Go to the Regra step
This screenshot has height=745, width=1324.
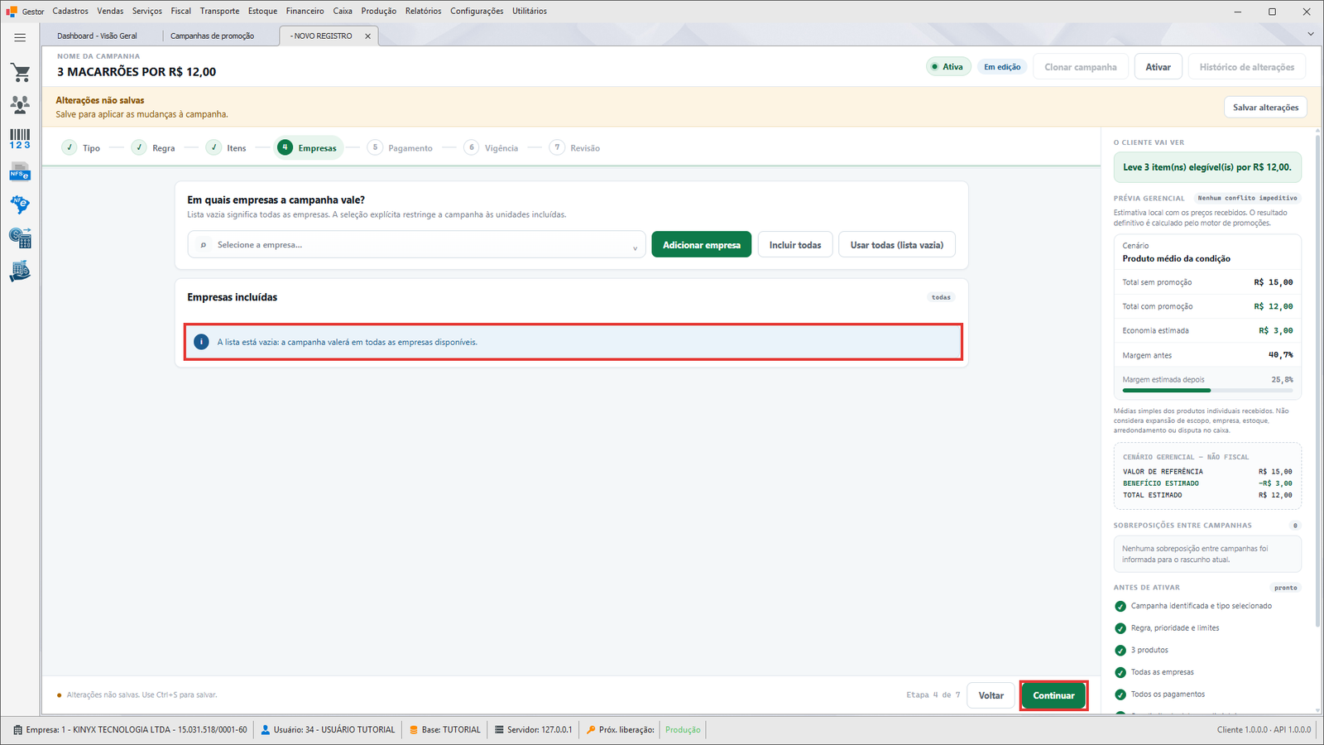coord(153,148)
